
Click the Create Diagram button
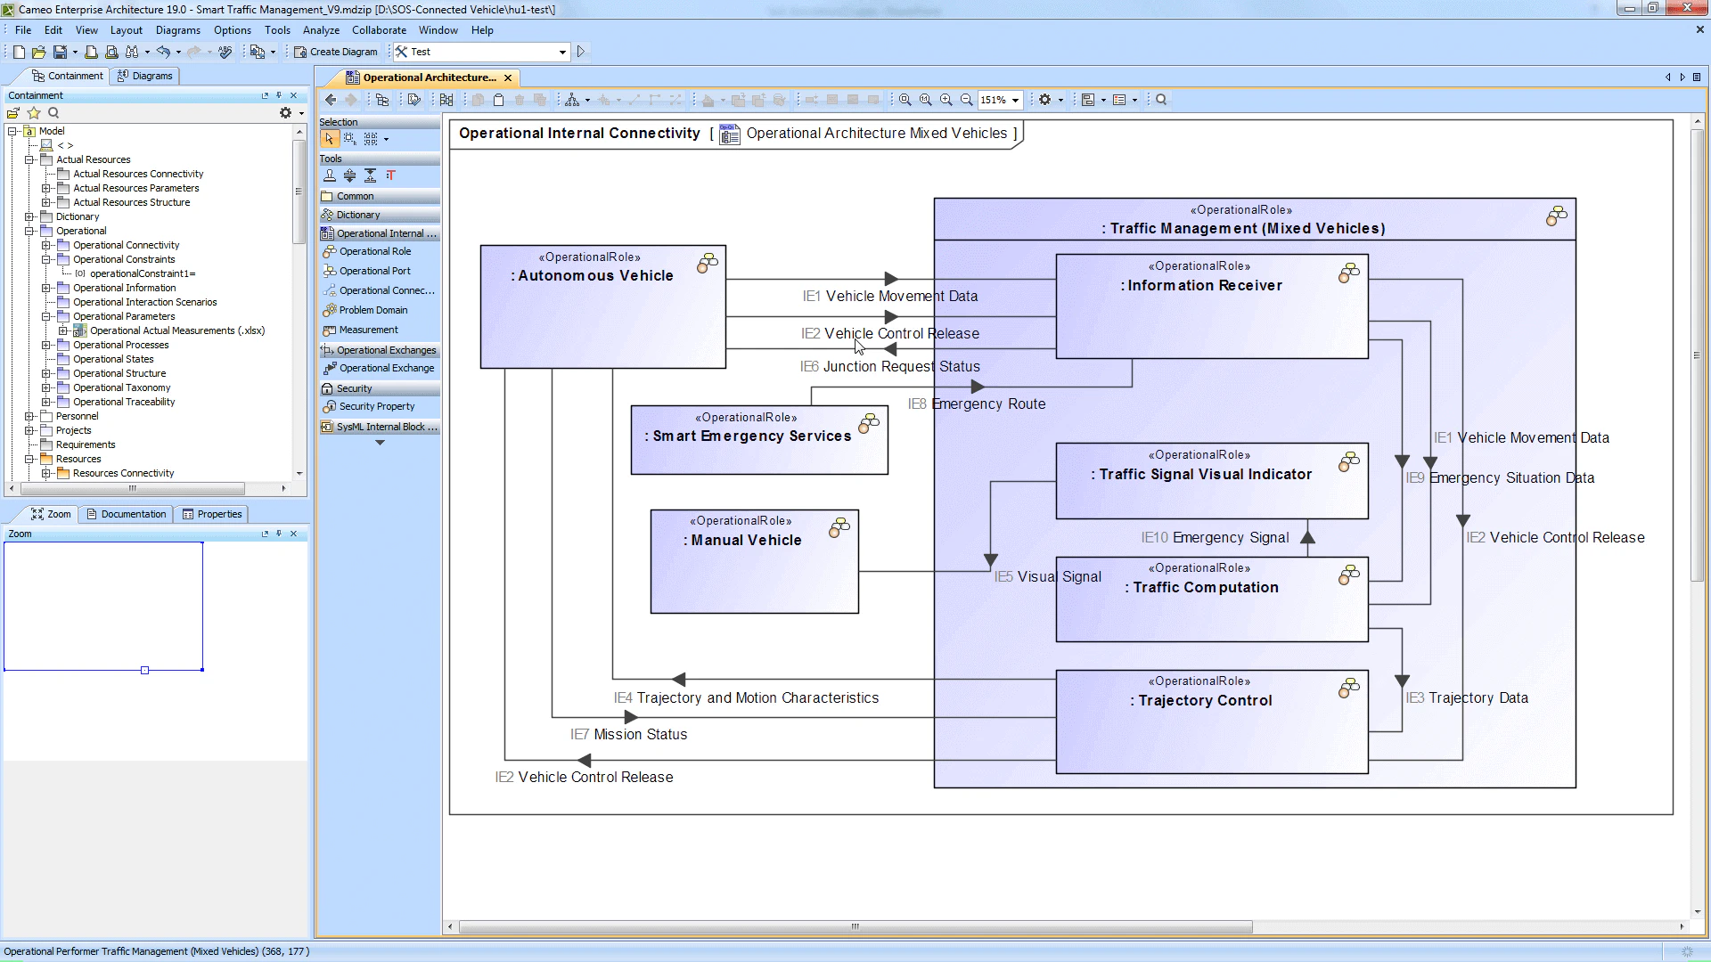pyautogui.click(x=336, y=52)
